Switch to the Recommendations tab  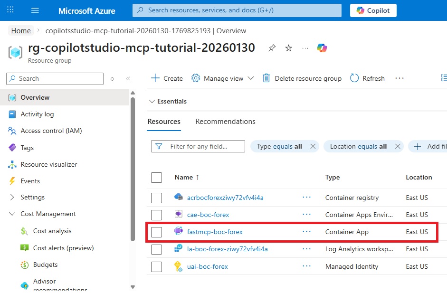(225, 122)
